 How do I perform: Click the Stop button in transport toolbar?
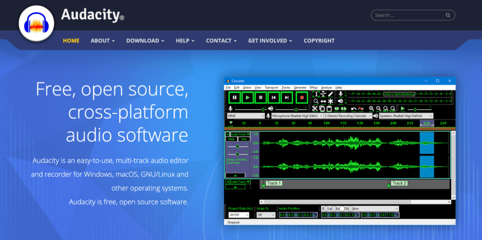(261, 97)
